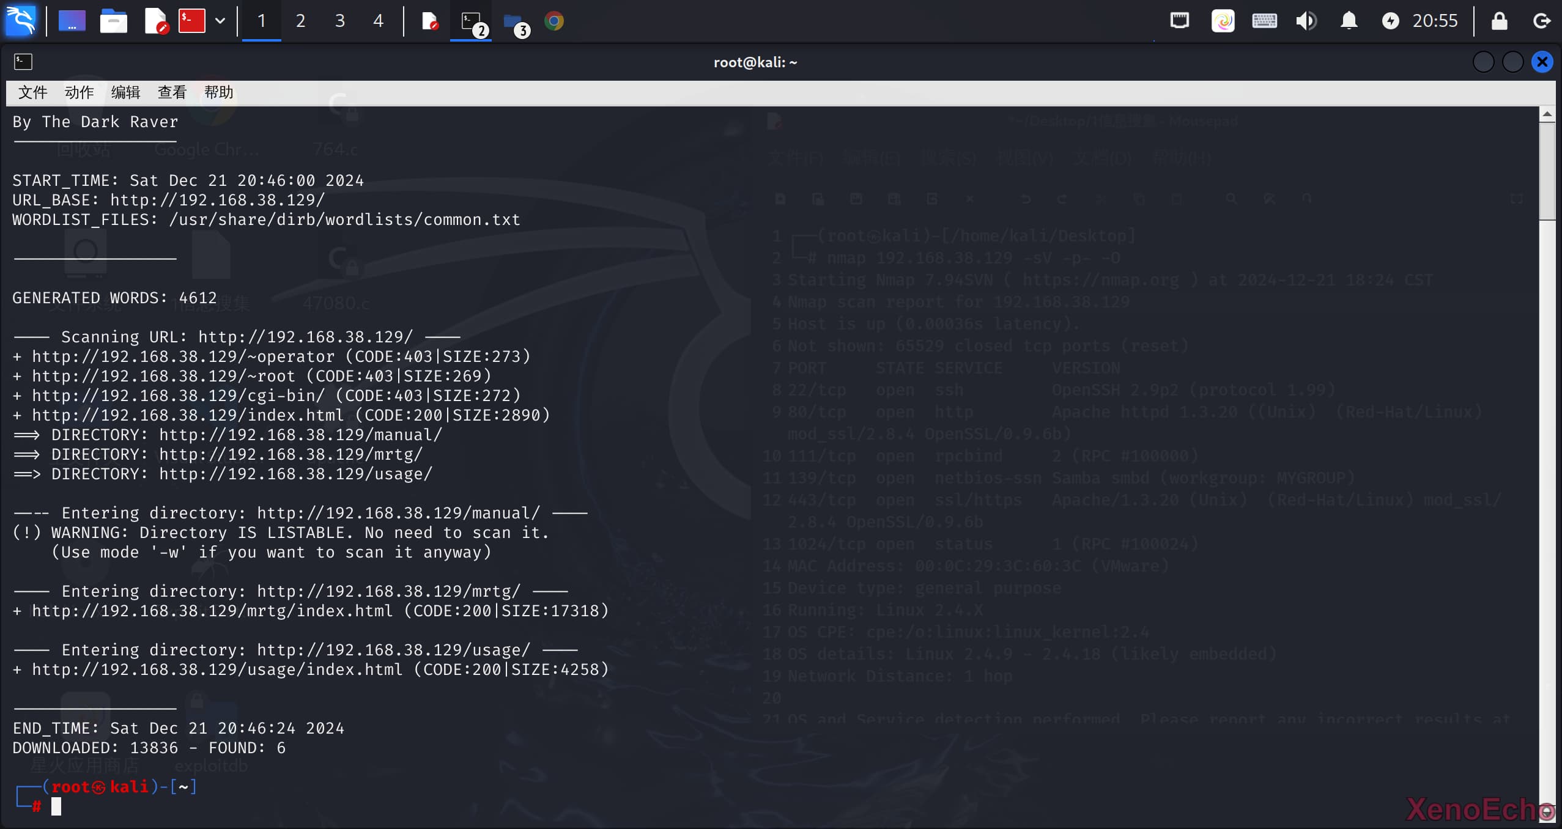
Task: Click the folder taskbar button with badge 3
Action: click(x=514, y=21)
